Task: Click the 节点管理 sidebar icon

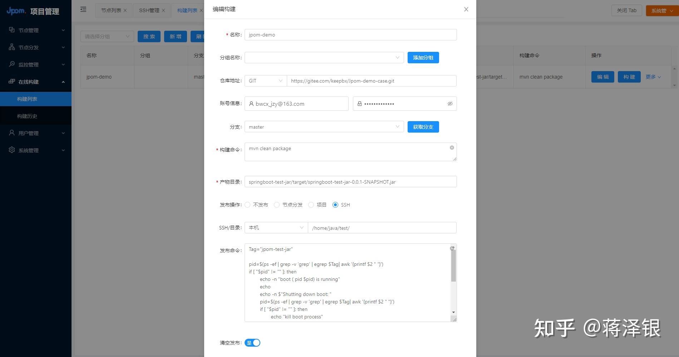Action: [12, 30]
